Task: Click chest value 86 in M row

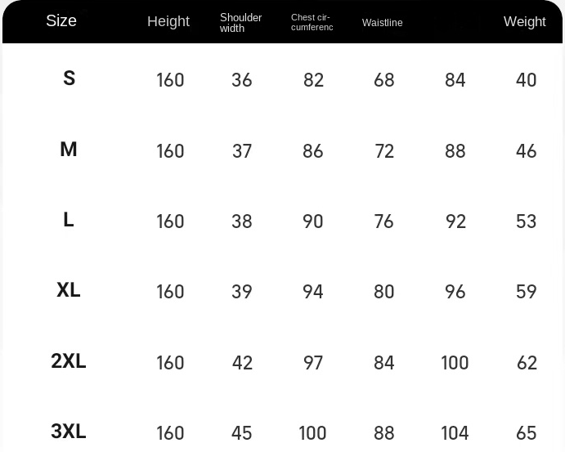Action: pos(313,151)
